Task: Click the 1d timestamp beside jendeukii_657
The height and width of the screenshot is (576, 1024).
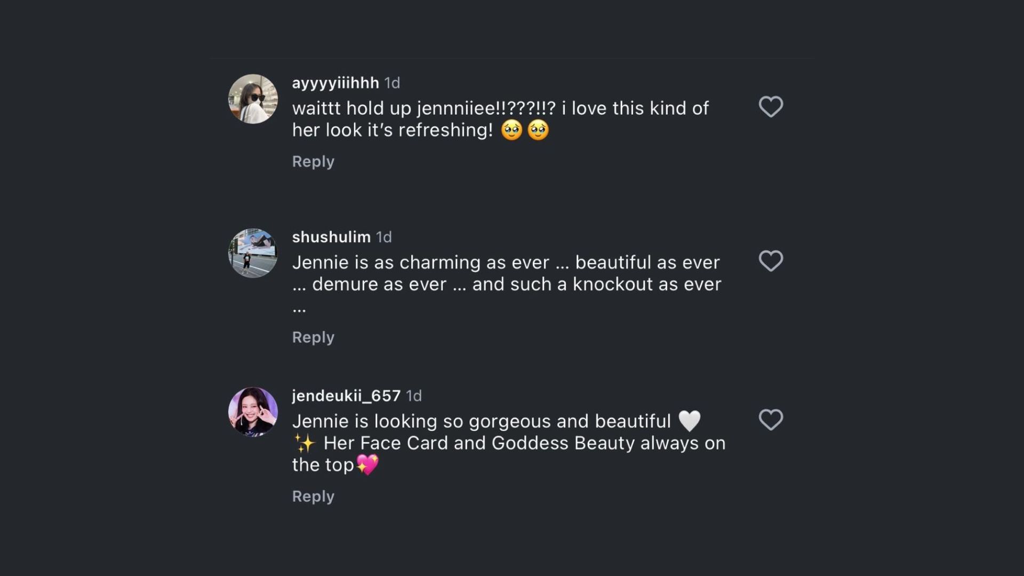Action: [414, 396]
